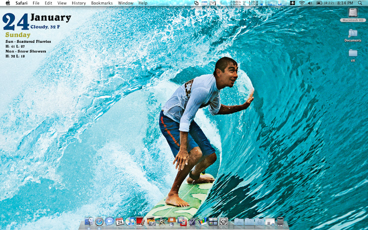Open the Spaces number 4 menu
The width and height of the screenshot is (368, 230).
(293, 3)
